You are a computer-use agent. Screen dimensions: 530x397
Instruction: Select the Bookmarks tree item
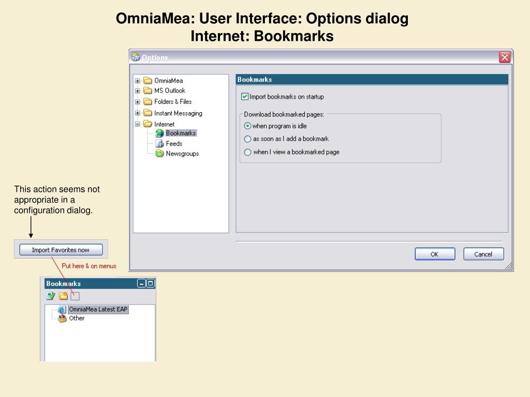(181, 133)
